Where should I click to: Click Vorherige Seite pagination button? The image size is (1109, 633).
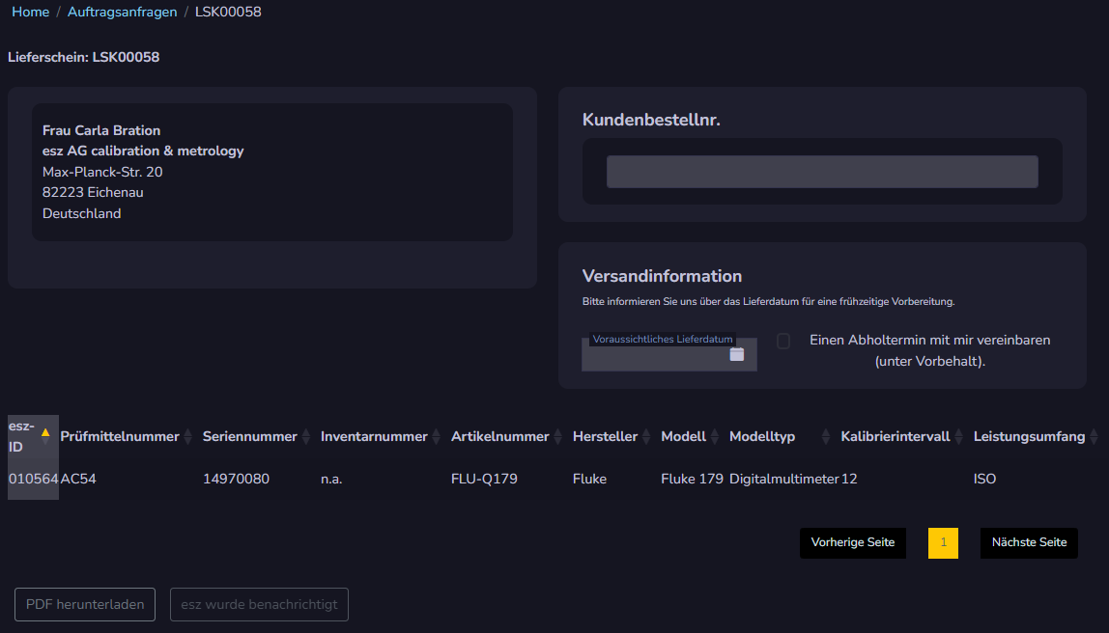click(x=852, y=542)
